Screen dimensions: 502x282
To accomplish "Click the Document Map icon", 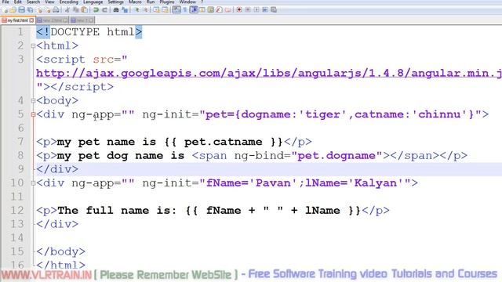I will click(x=211, y=10).
